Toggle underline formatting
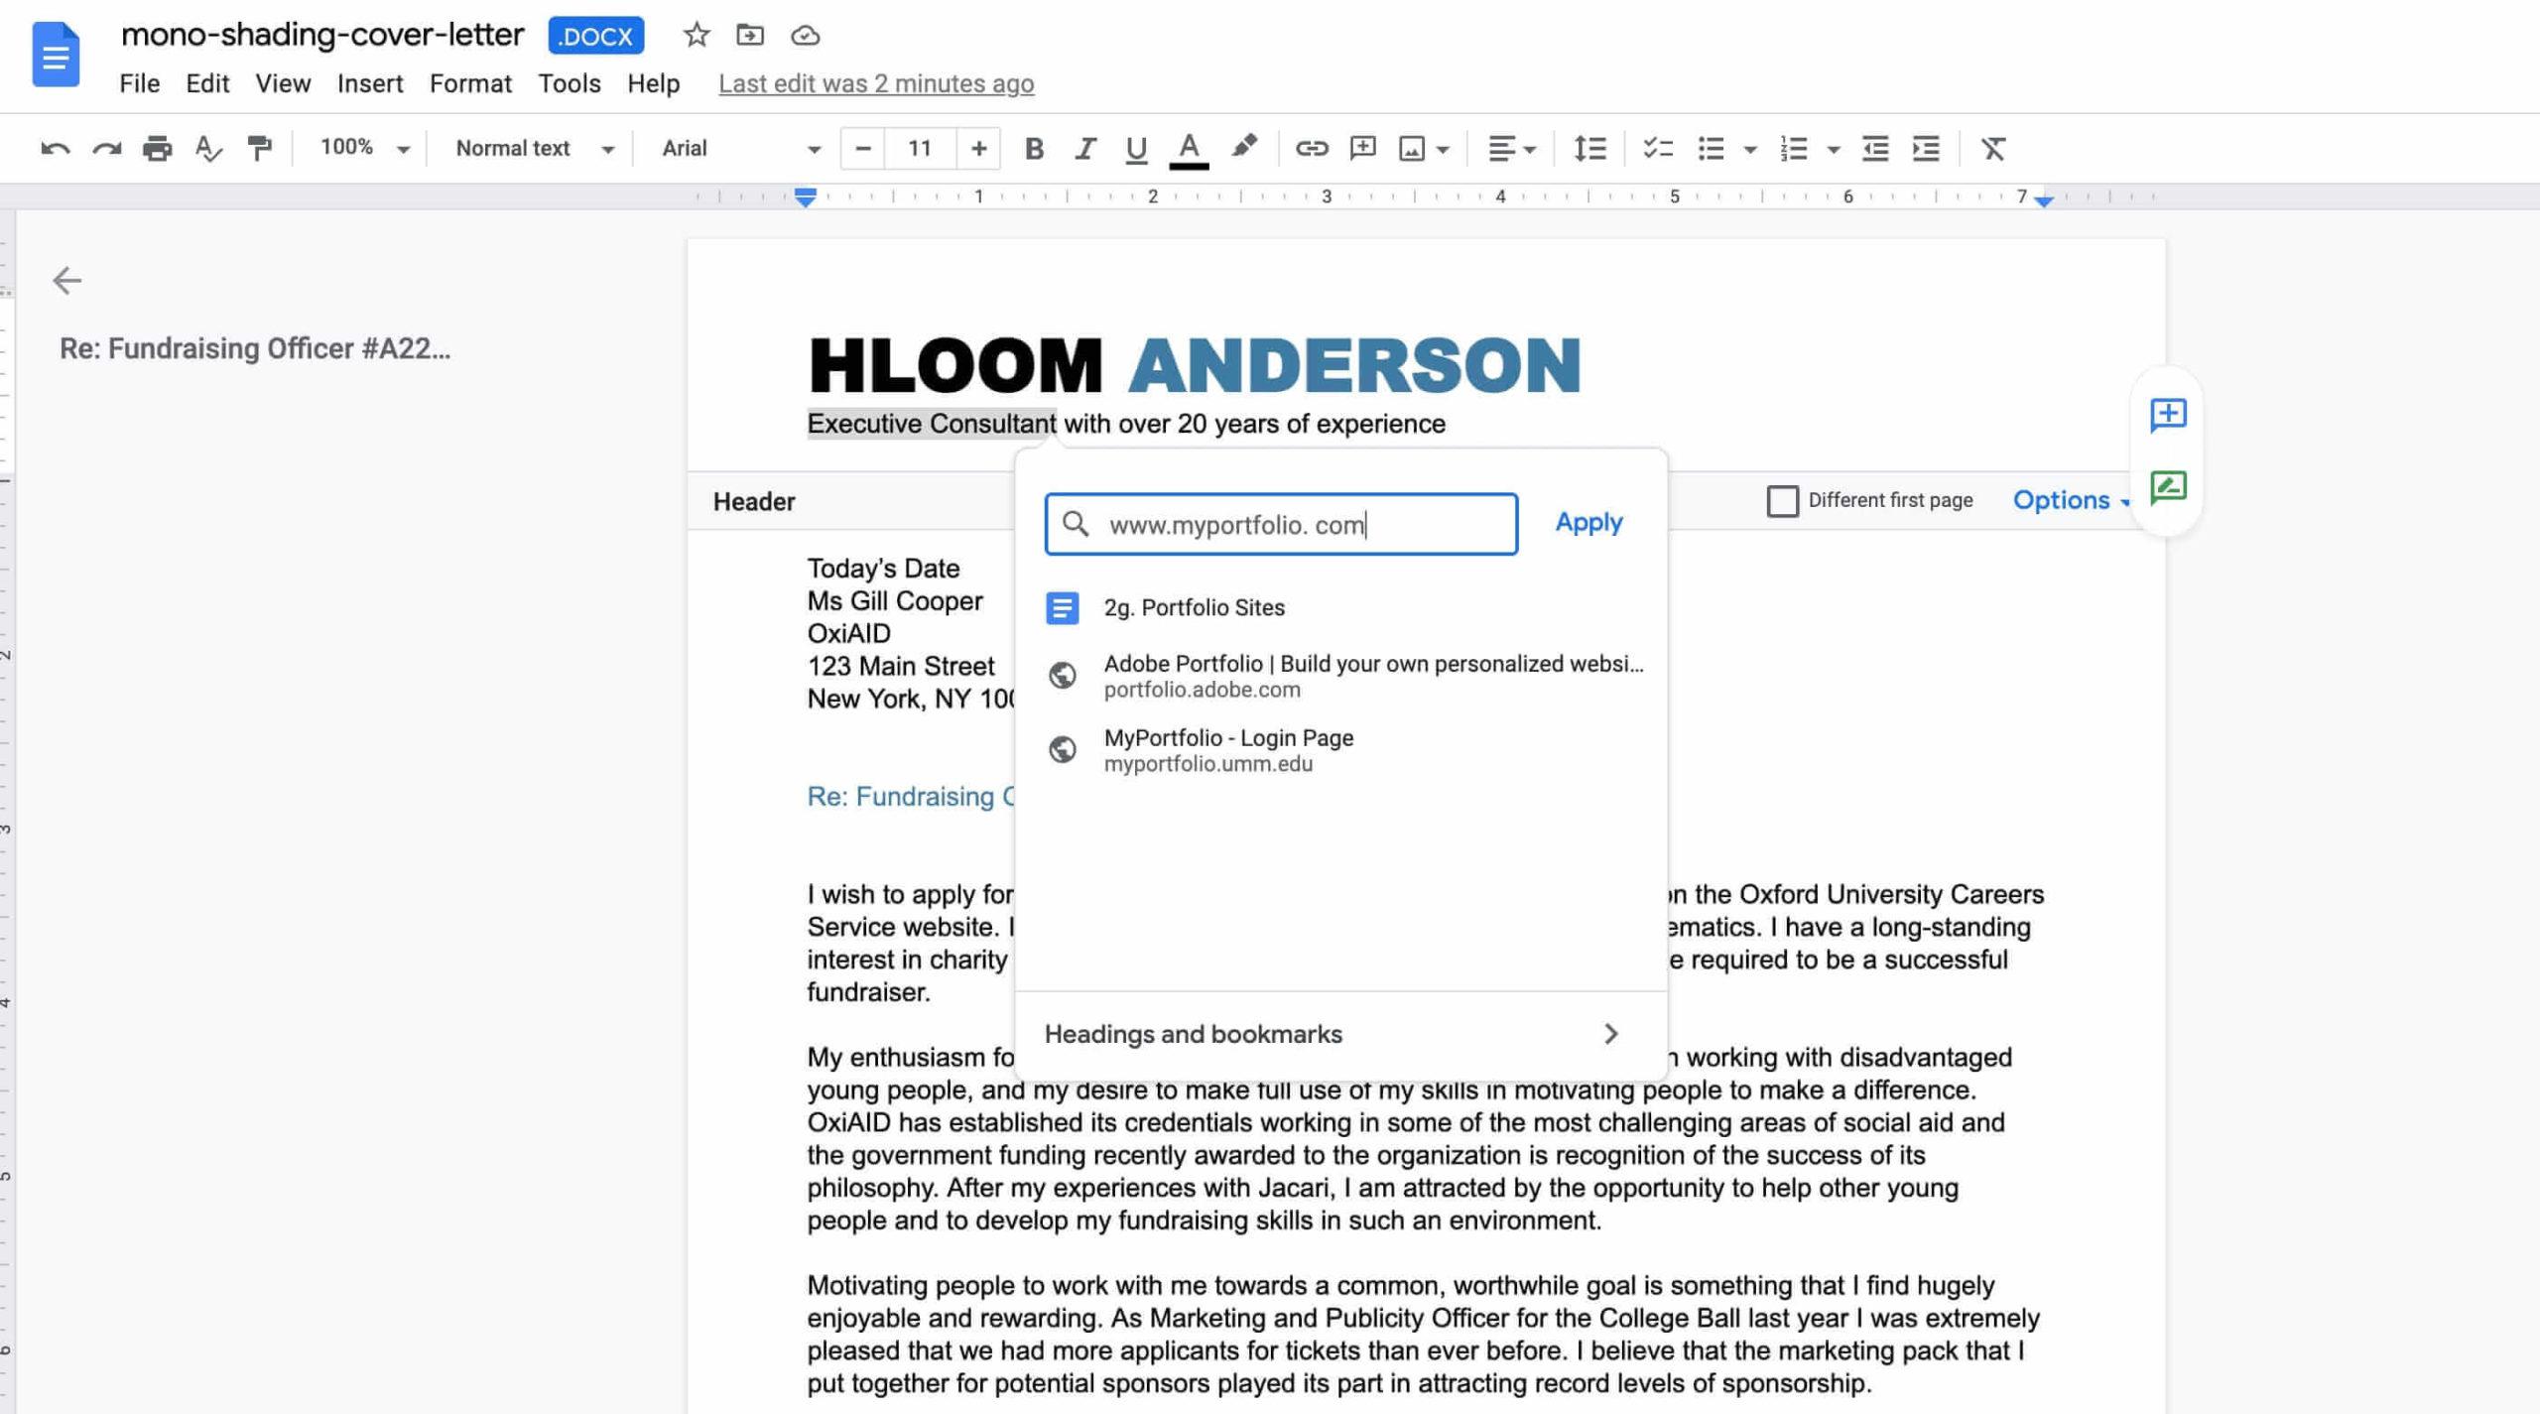 pyautogui.click(x=1136, y=149)
